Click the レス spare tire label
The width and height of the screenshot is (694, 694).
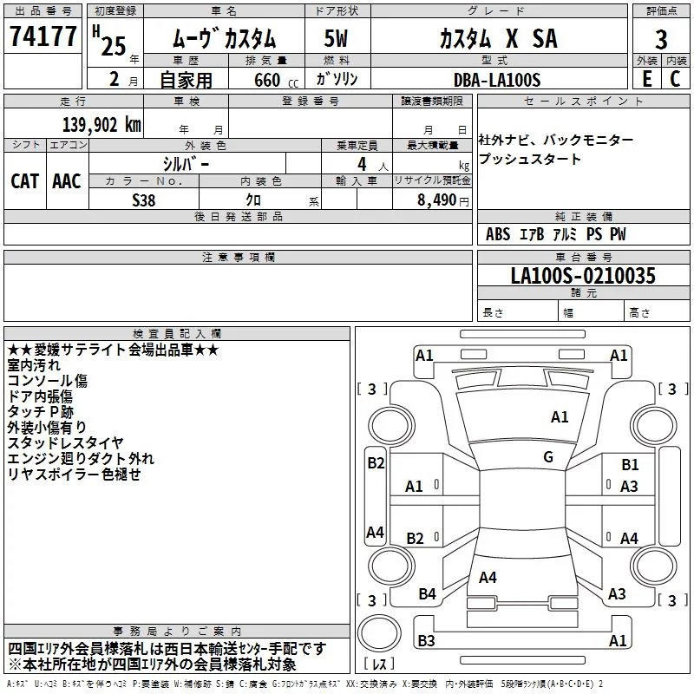pos(379,664)
